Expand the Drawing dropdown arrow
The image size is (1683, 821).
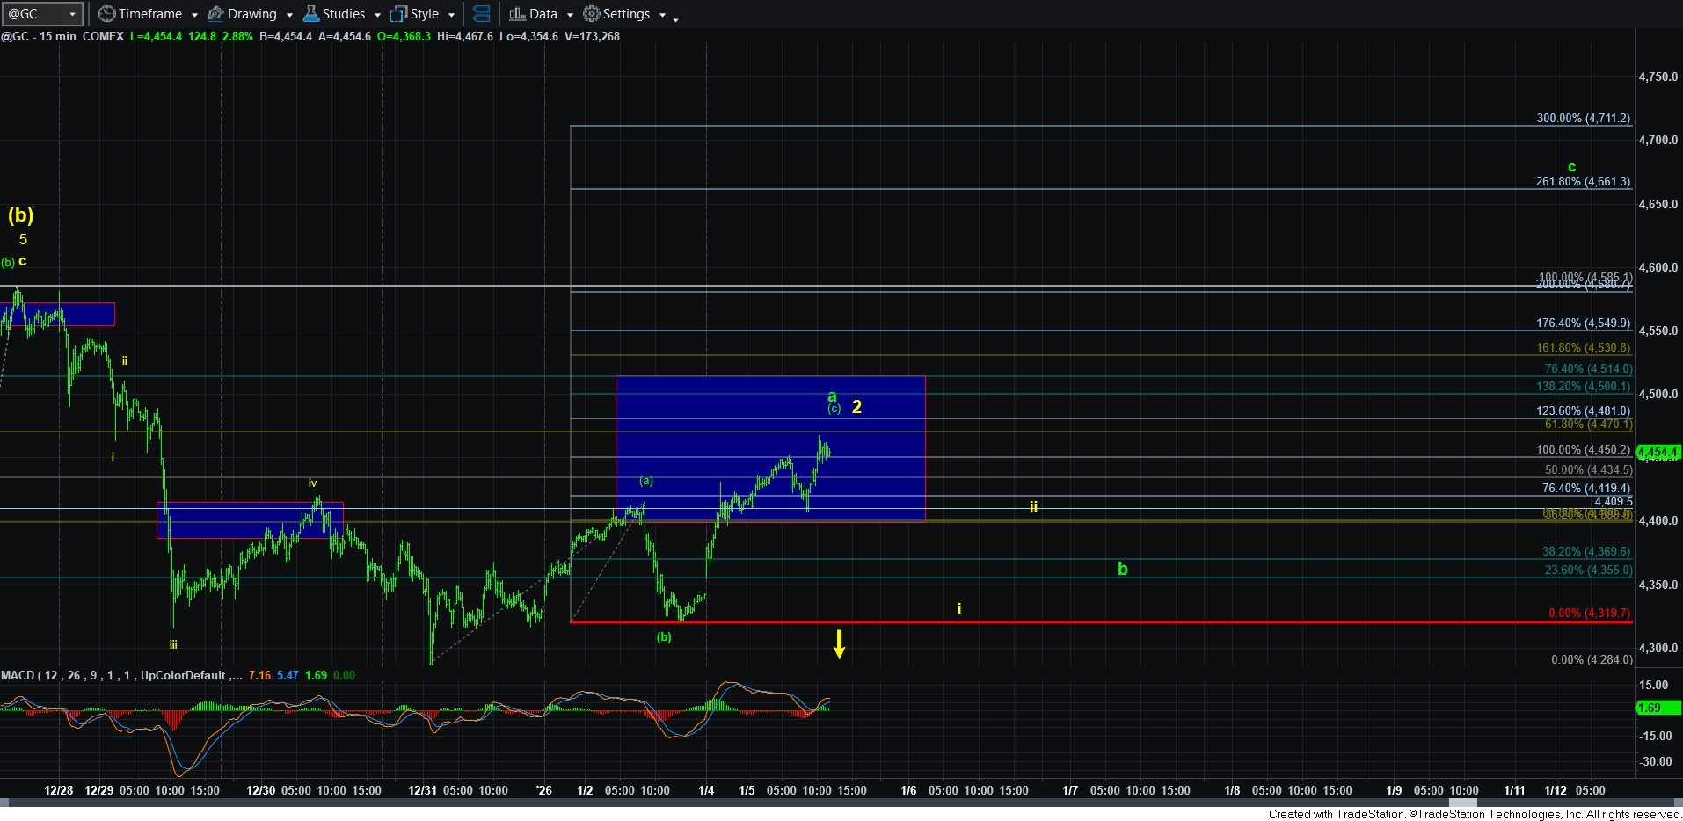click(x=289, y=15)
